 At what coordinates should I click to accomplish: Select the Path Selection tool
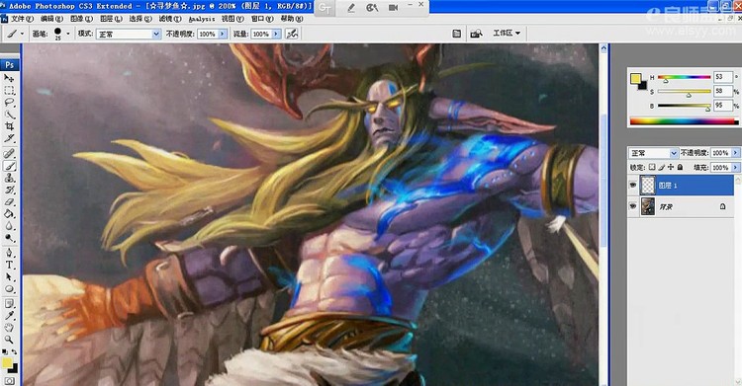tap(9, 277)
